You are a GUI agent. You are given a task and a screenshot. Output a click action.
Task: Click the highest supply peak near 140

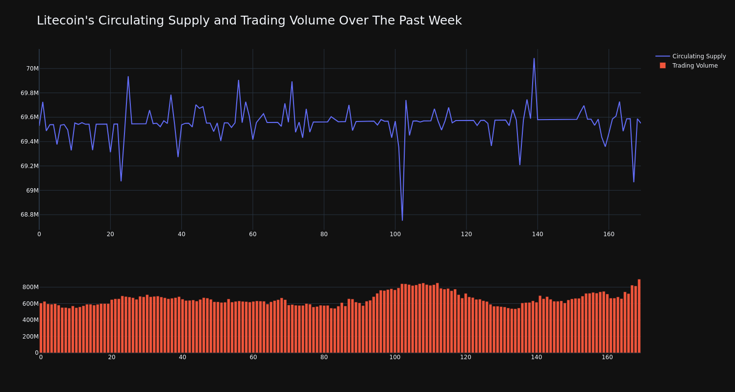pyautogui.click(x=534, y=59)
